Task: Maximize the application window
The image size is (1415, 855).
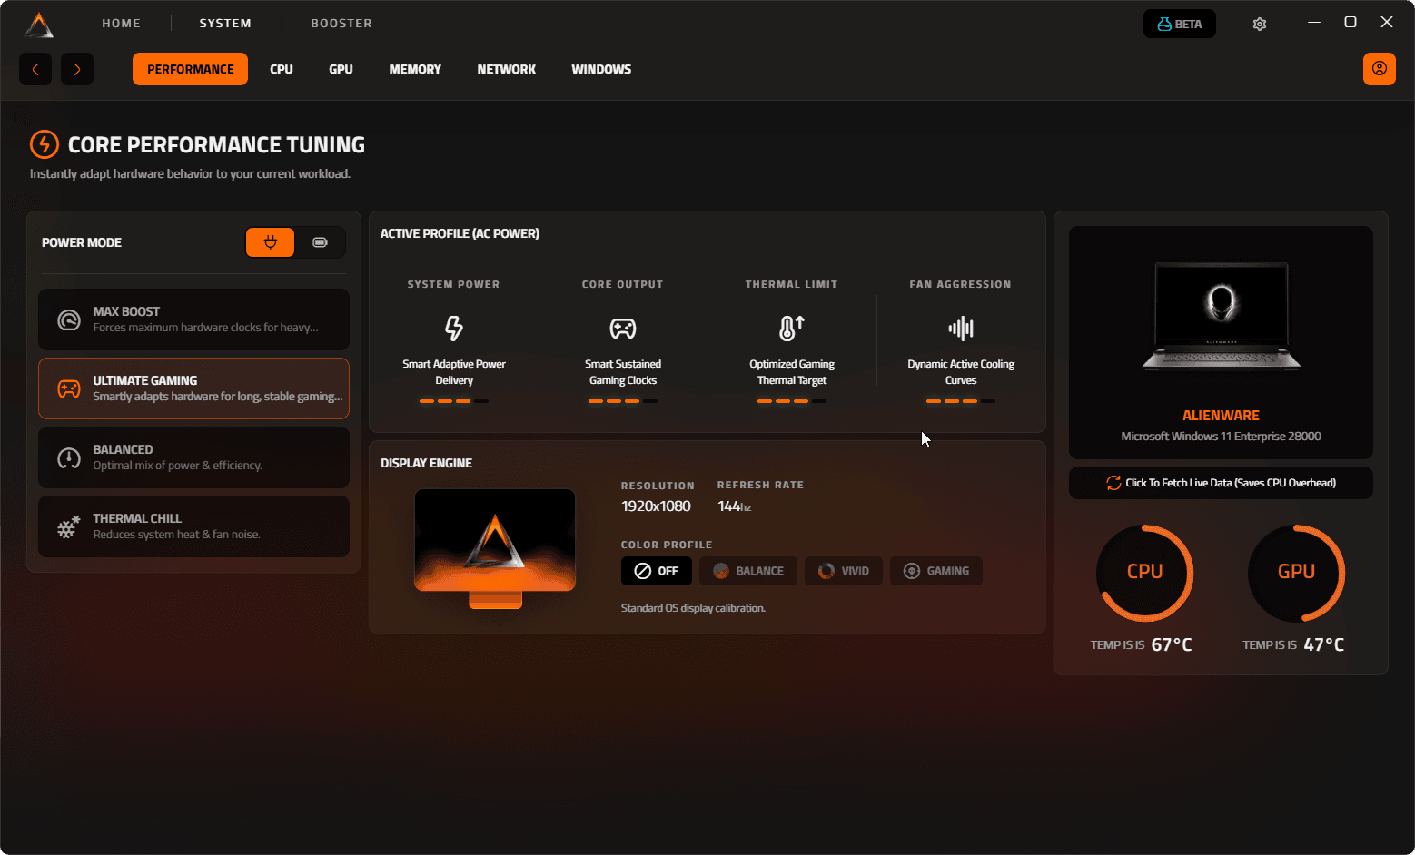Action: [x=1351, y=22]
